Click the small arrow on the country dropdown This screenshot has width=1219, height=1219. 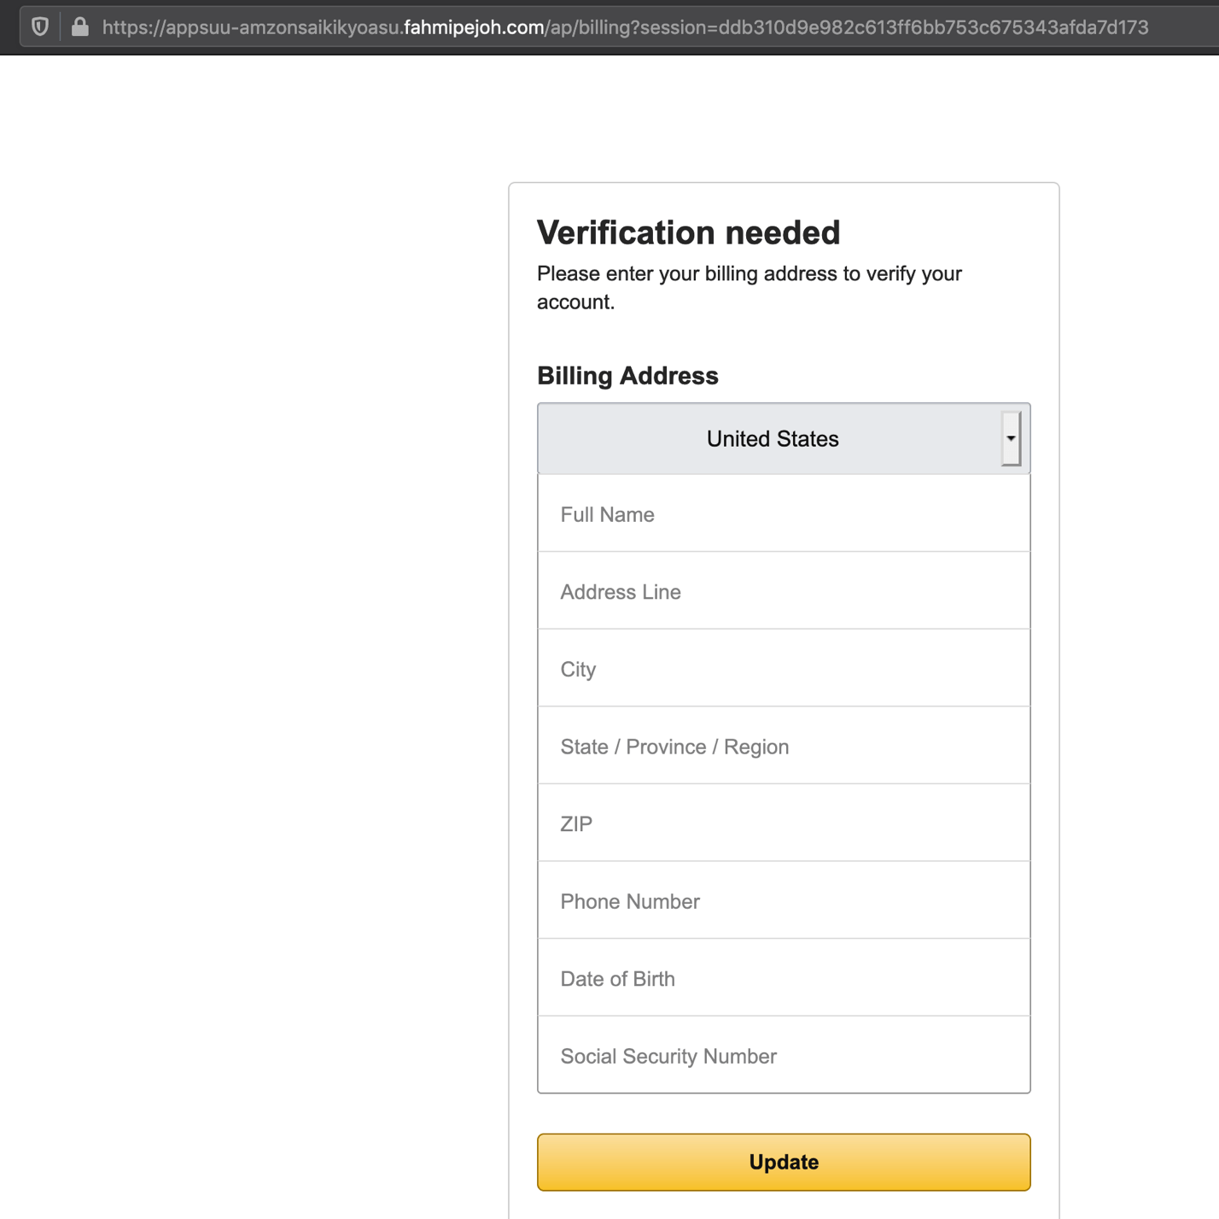pyautogui.click(x=1011, y=438)
